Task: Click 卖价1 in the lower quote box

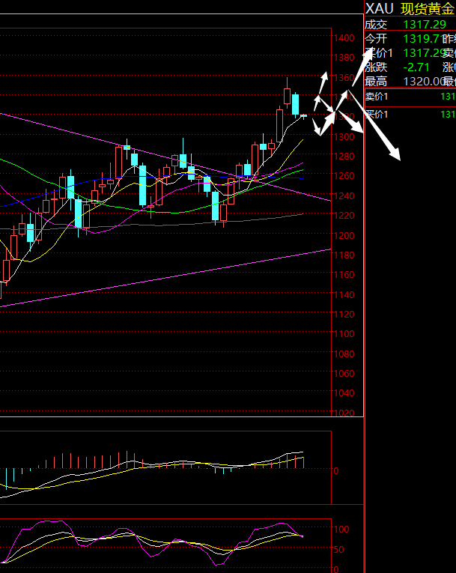Action: [377, 97]
